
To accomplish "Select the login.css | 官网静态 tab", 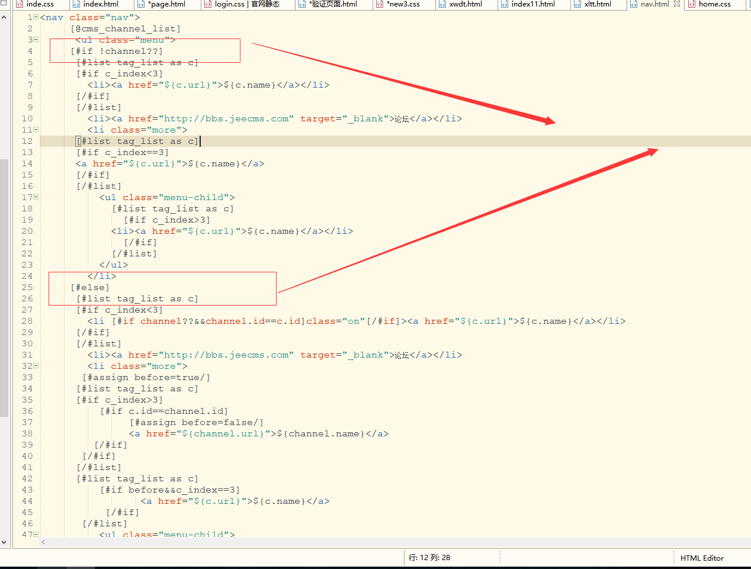I will coord(247,4).
